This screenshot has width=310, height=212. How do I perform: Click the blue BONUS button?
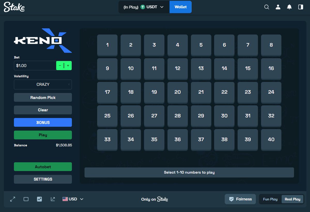(x=43, y=122)
